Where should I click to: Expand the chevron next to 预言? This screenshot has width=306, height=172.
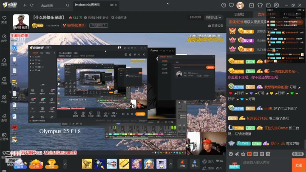[x=65, y=164]
